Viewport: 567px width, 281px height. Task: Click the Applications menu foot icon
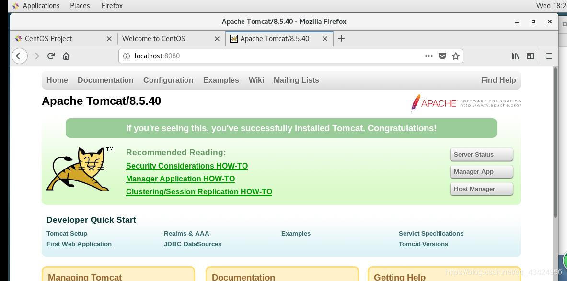point(15,6)
